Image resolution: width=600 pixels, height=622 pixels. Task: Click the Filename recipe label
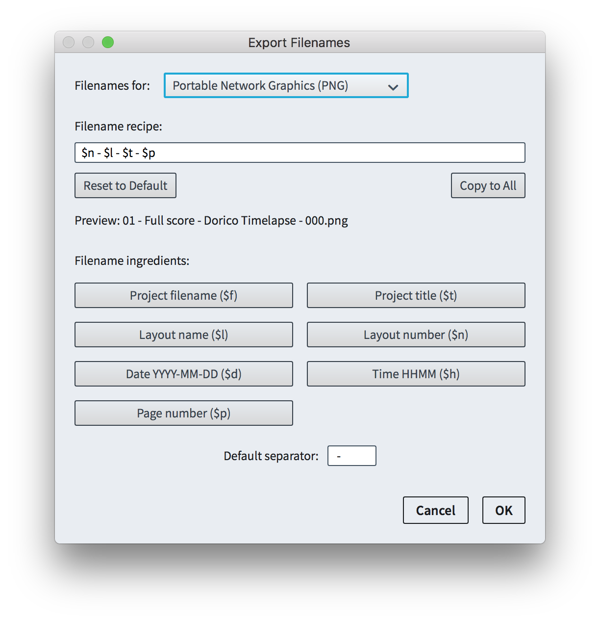point(118,127)
